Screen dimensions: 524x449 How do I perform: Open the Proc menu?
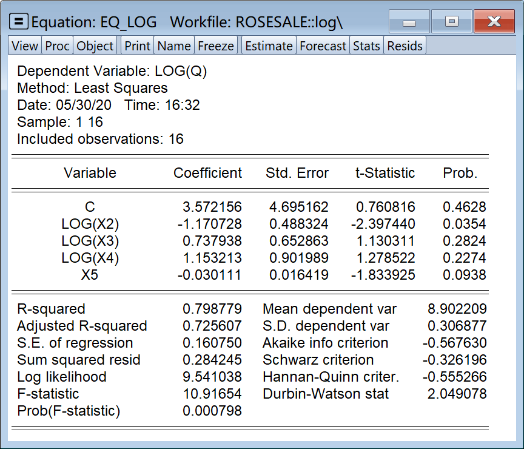(57, 46)
